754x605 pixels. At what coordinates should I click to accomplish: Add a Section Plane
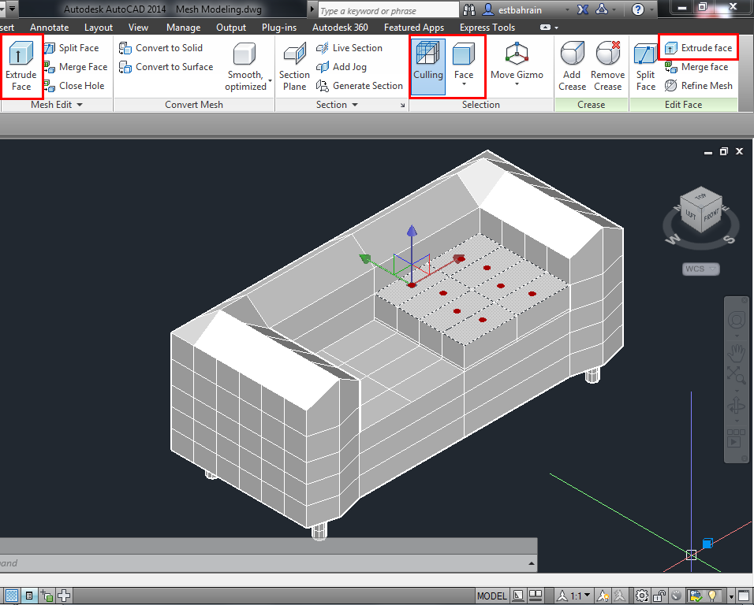point(293,66)
